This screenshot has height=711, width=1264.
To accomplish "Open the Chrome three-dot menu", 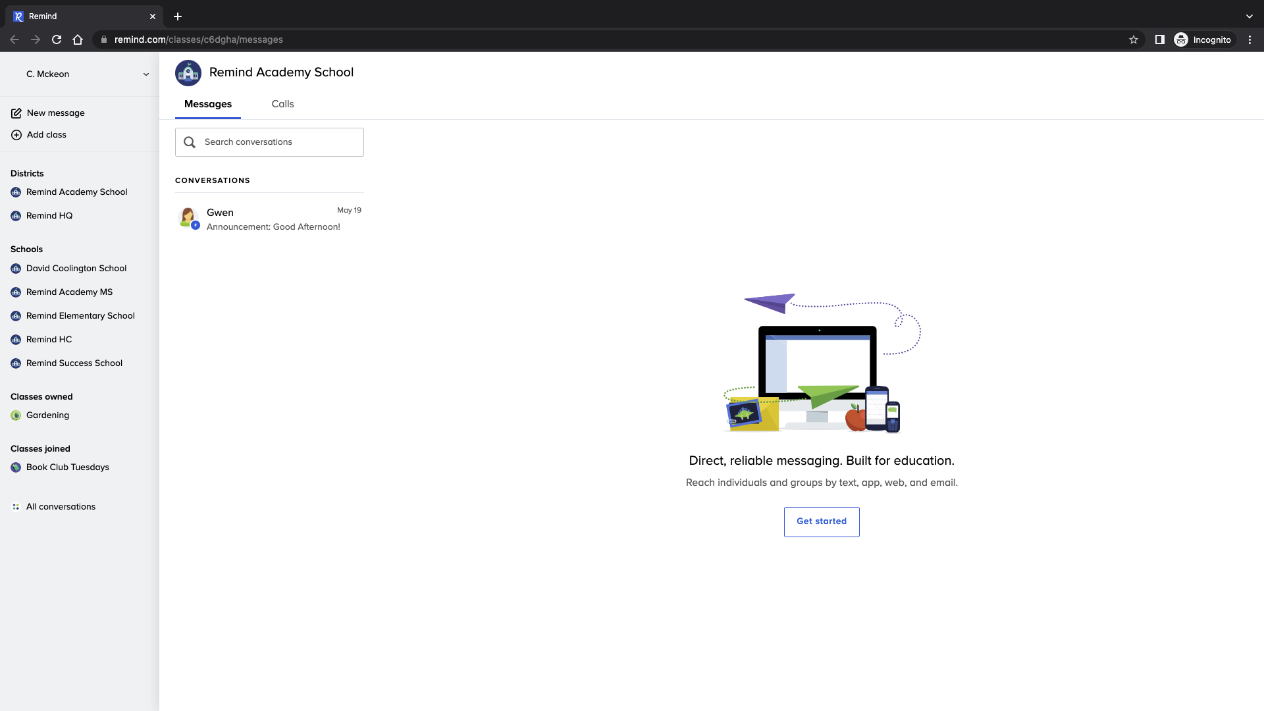I will point(1250,39).
